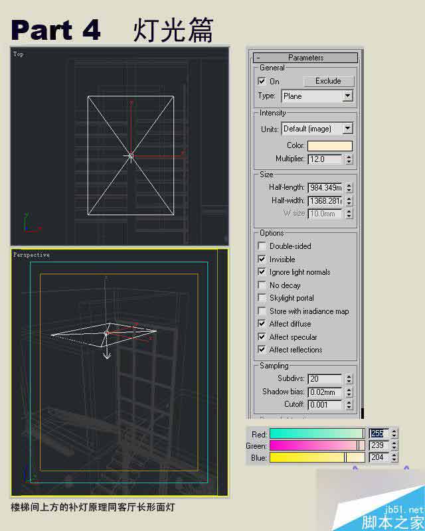Enable Store with irradiance map

click(262, 311)
